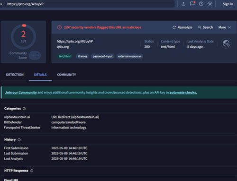Open the notifications chat icon

192,3
